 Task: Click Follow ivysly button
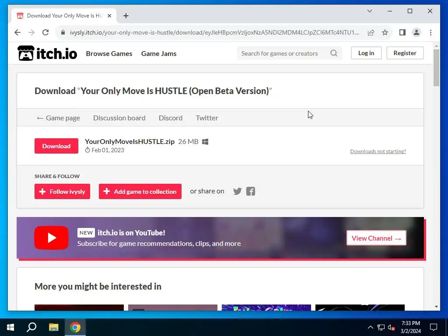click(62, 192)
